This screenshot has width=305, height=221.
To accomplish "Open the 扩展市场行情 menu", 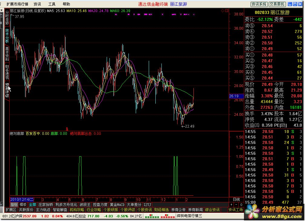I will coord(17,4).
